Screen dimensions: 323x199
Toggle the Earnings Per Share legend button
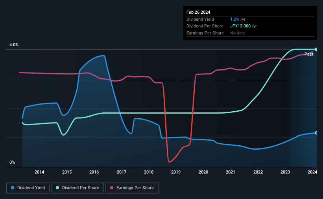pos(132,188)
